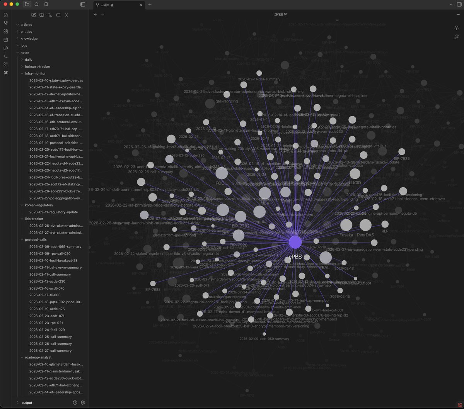Open graph view from the ribbon
The height and width of the screenshot is (409, 464).
[x=5, y=23]
